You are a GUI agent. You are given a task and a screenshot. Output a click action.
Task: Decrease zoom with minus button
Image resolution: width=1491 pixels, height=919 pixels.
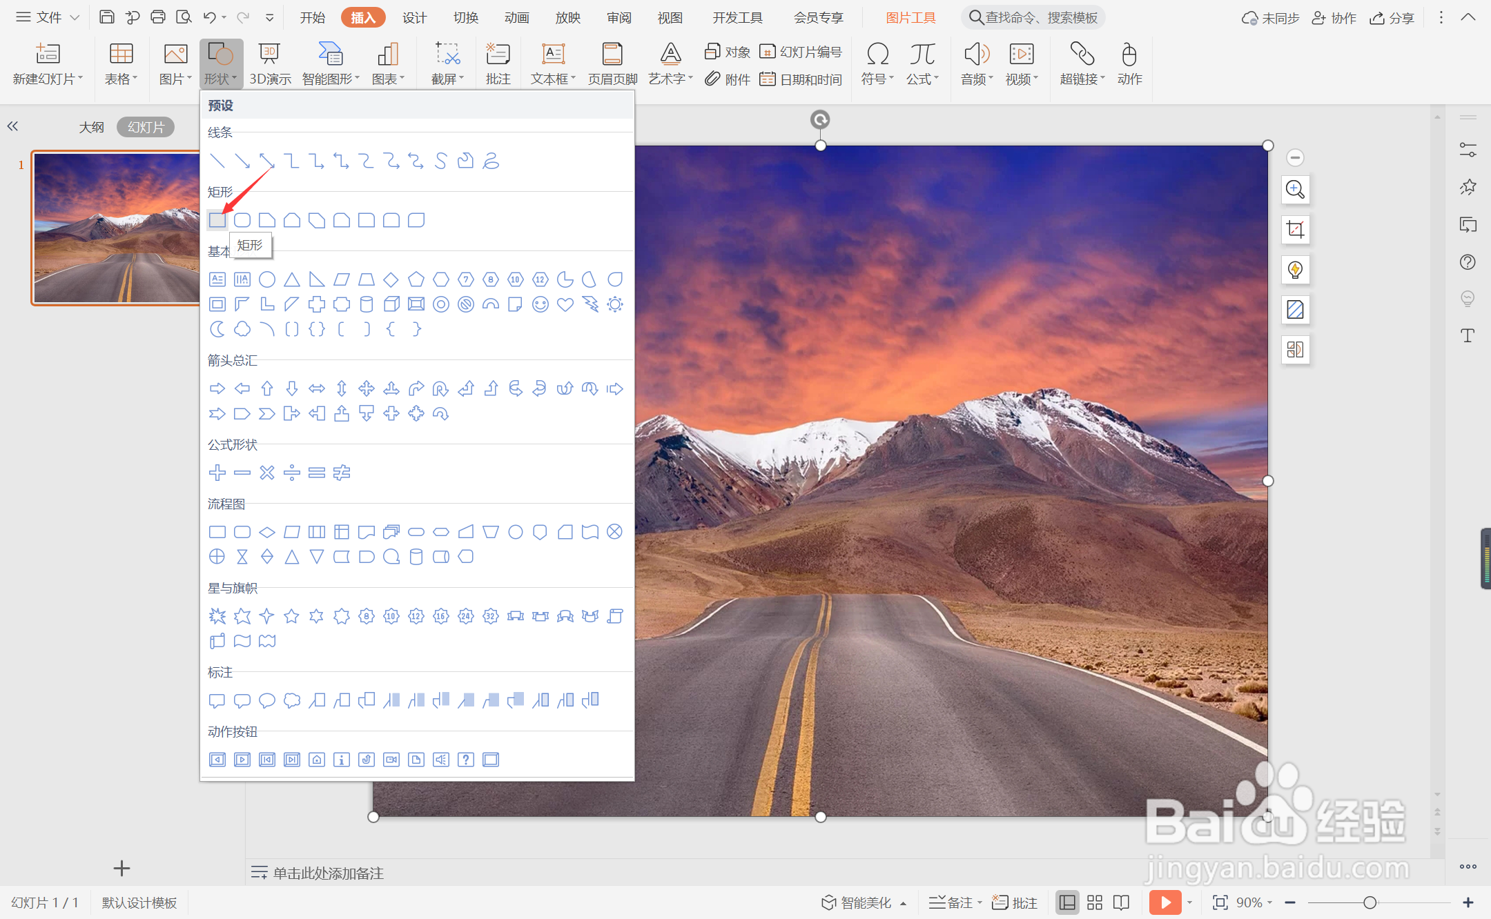(1290, 902)
